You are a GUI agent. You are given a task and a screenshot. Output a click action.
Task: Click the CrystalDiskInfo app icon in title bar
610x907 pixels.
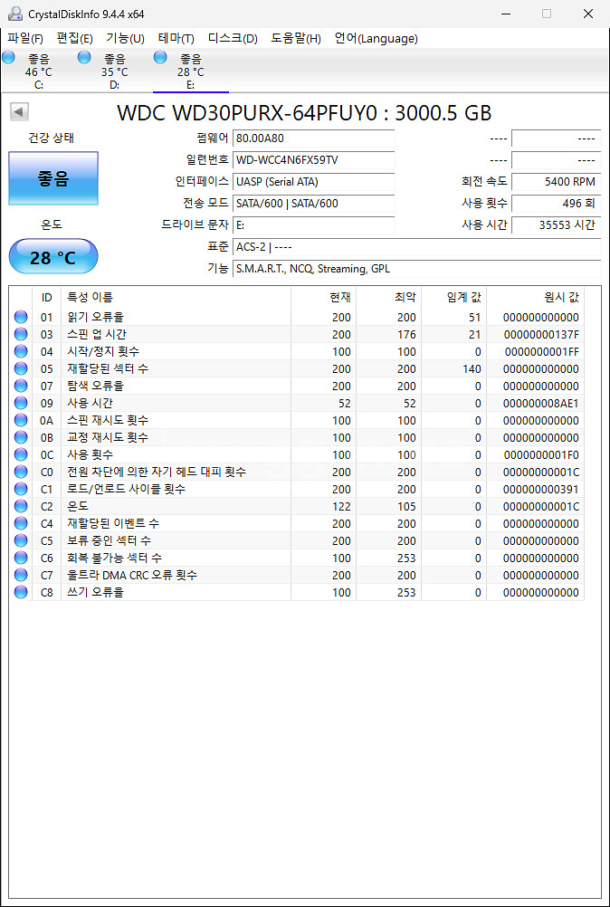coord(15,14)
